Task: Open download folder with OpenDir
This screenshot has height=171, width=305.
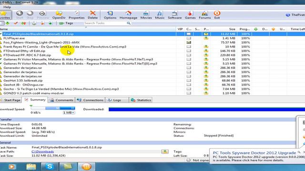Action: point(59,15)
